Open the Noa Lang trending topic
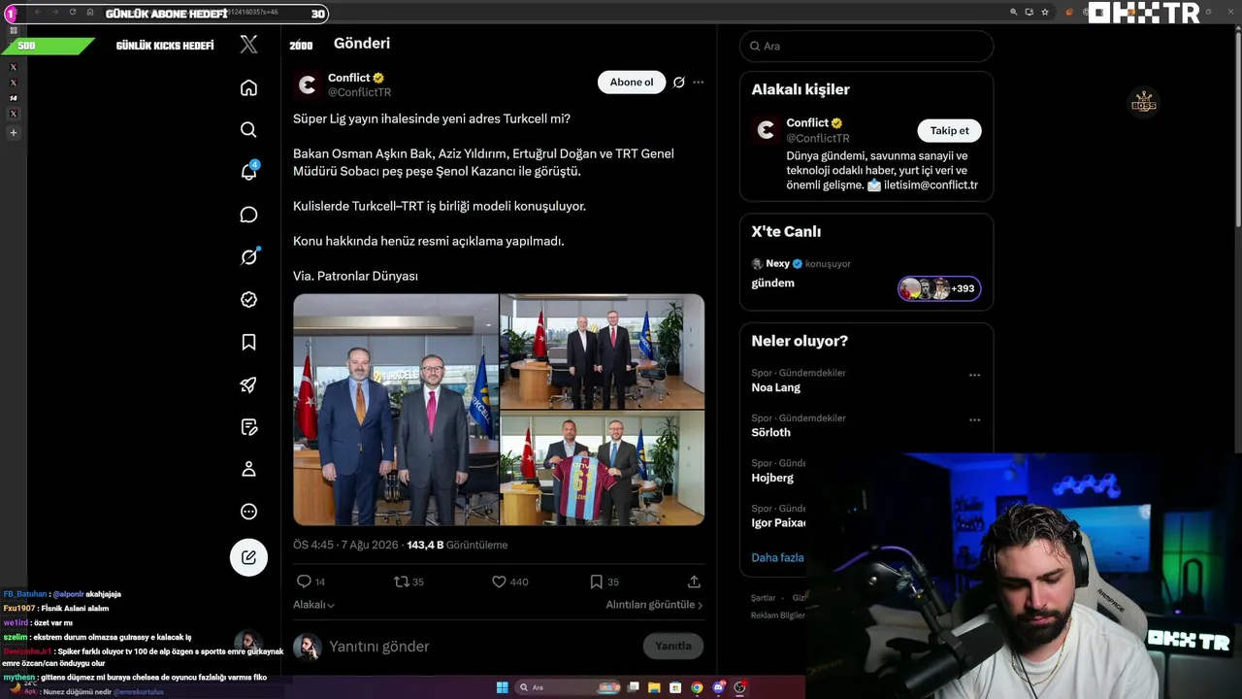Image resolution: width=1242 pixels, height=699 pixels. [776, 387]
